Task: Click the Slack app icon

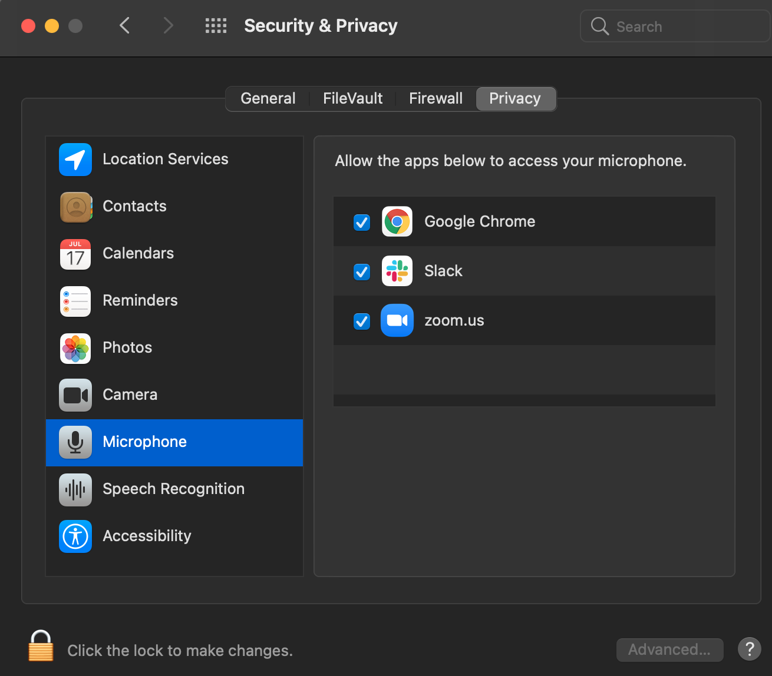Action: point(397,271)
